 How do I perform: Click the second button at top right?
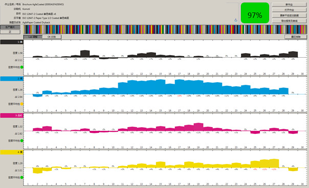[x=289, y=10]
